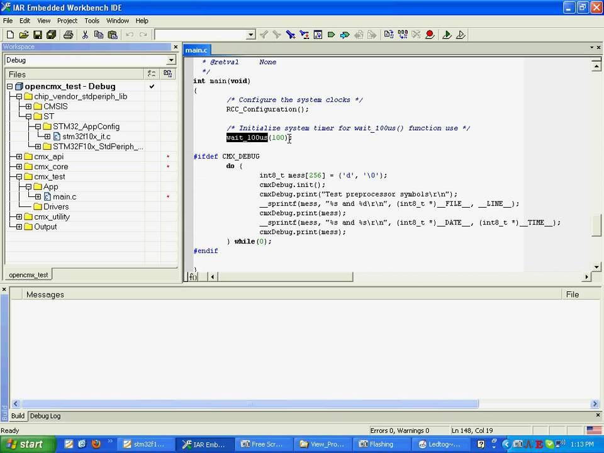Viewport: 604px width, 453px height.
Task: Click into the Quick Search text field
Action: pos(201,35)
